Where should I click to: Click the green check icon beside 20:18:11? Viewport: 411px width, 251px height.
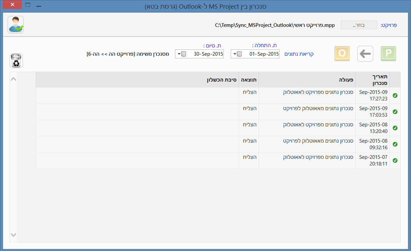click(395, 160)
